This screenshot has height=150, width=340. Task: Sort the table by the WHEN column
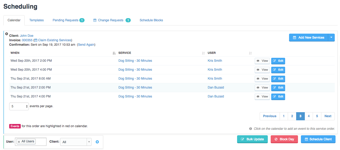[x=114, y=53]
